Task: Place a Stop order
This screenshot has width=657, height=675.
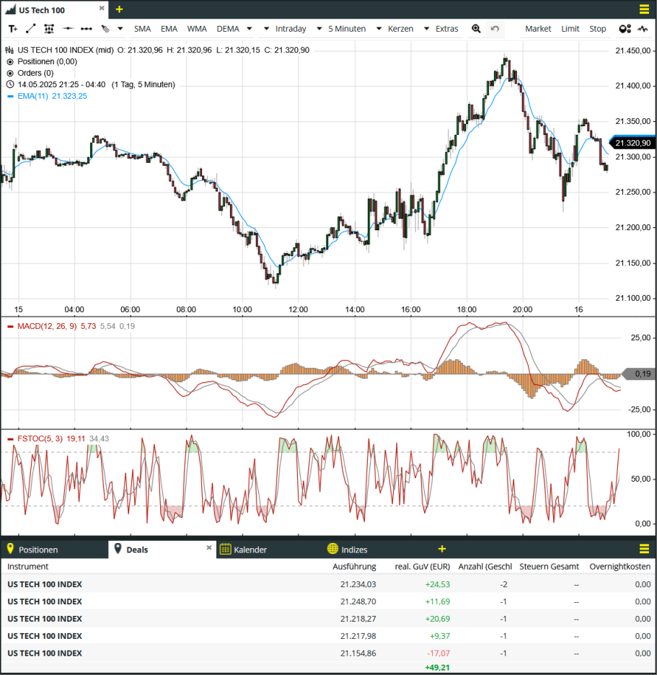Action: (598, 29)
